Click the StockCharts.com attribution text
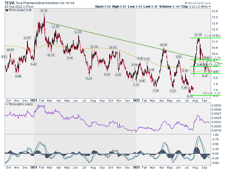The height and width of the screenshot is (170, 226). click(x=198, y=3)
